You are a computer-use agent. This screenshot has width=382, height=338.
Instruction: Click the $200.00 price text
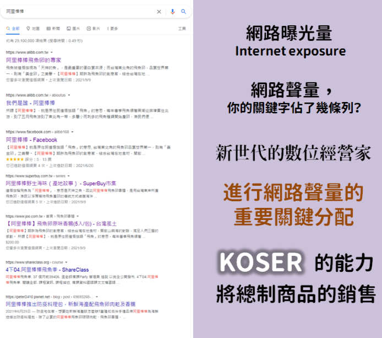pos(12,243)
